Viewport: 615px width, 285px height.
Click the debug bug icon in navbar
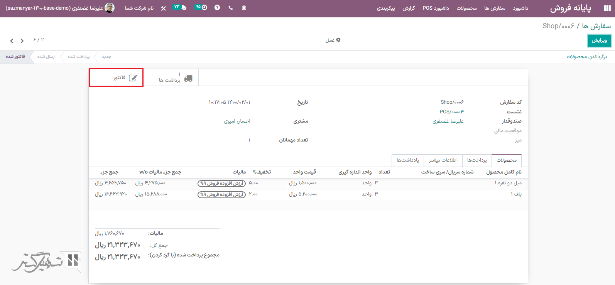click(244, 8)
